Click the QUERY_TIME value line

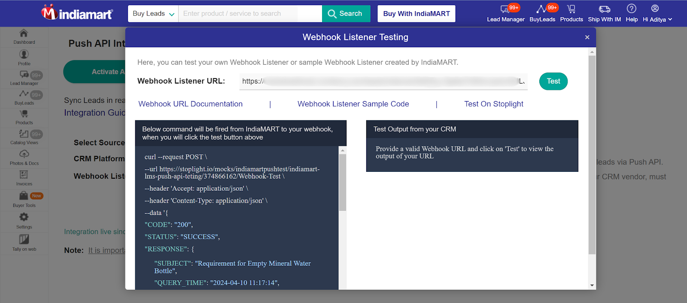217,283
